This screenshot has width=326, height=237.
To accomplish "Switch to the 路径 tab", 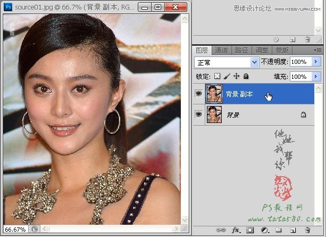I will point(242,51).
